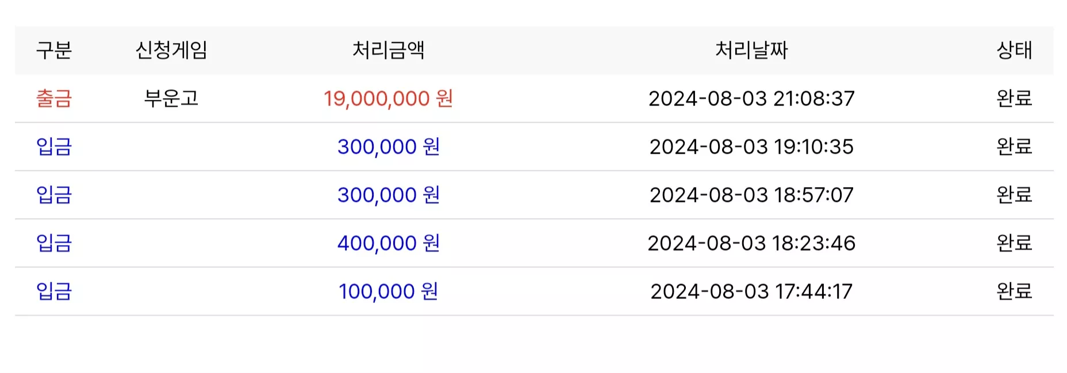Click 300,000 원 in the 19:10:35 row

(x=388, y=147)
